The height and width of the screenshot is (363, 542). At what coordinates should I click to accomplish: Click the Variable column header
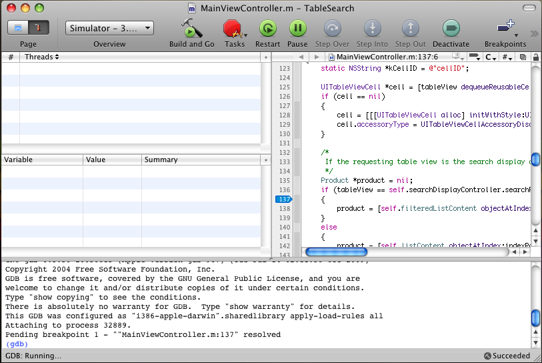coord(41,160)
